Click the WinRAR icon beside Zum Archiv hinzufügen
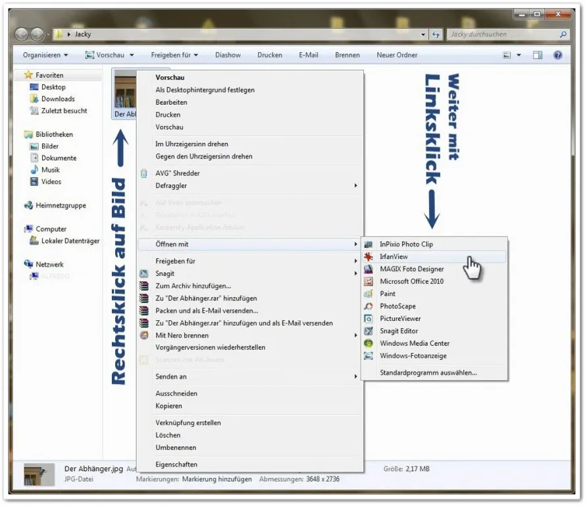 (143, 286)
